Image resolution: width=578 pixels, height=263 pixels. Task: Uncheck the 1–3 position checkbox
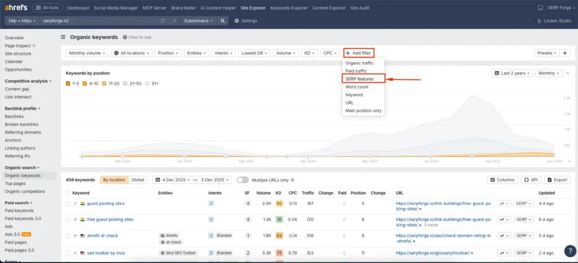point(68,84)
